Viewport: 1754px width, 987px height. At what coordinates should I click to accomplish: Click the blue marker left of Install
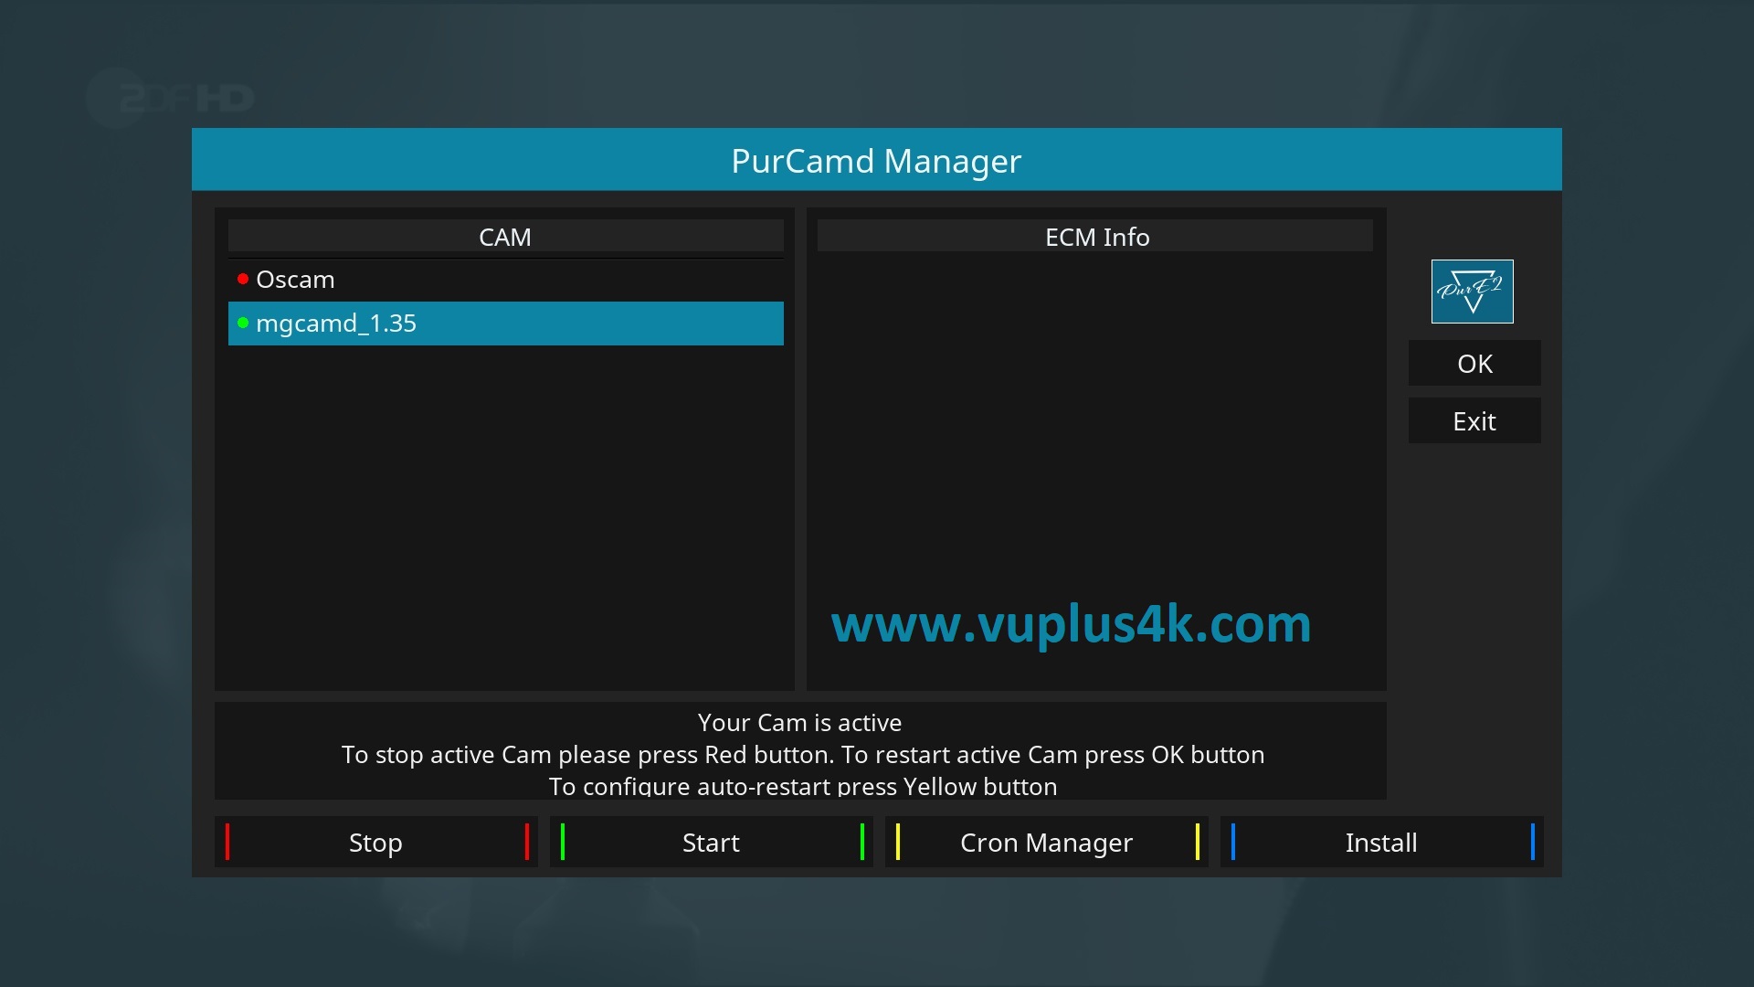(x=1233, y=842)
